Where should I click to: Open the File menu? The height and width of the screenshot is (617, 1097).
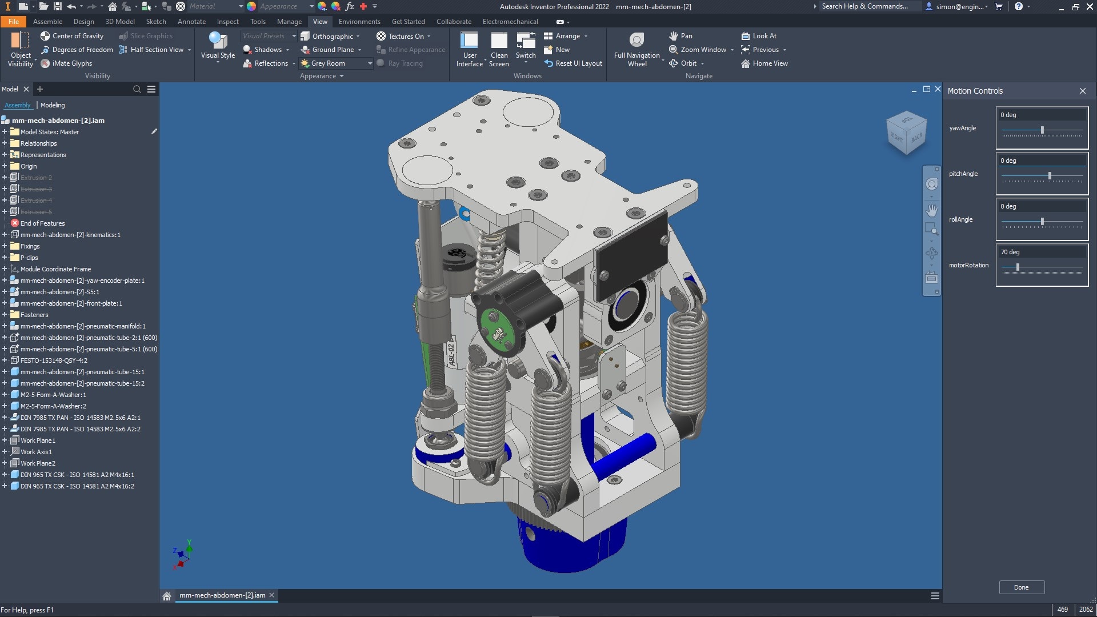tap(13, 22)
